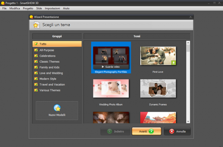Open the Aiuto menu

[66, 8]
